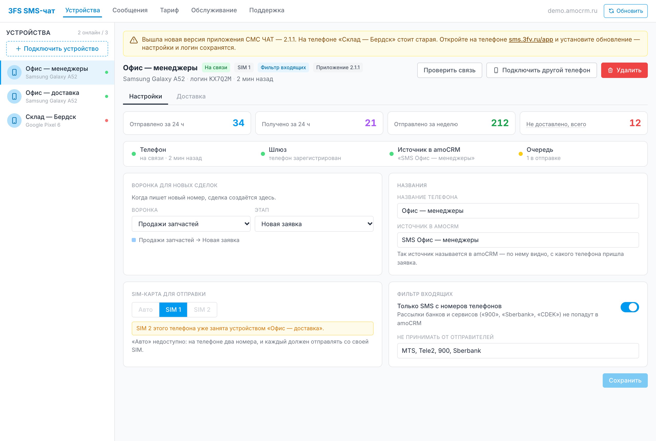Image resolution: width=656 pixels, height=441 pixels.
Task: Open the sms.3fv.ru/app link
Action: (x=531, y=40)
